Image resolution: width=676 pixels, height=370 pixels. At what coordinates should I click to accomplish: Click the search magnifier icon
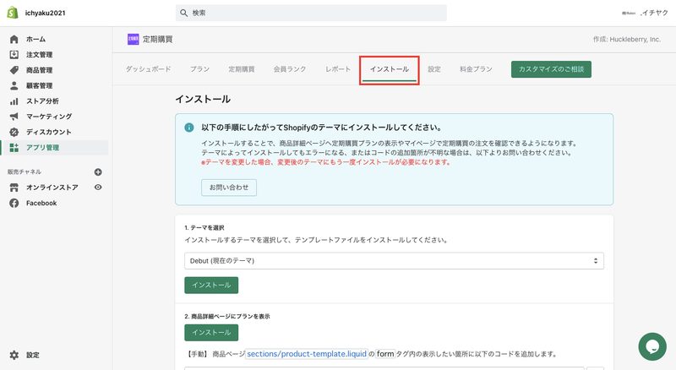click(x=183, y=13)
